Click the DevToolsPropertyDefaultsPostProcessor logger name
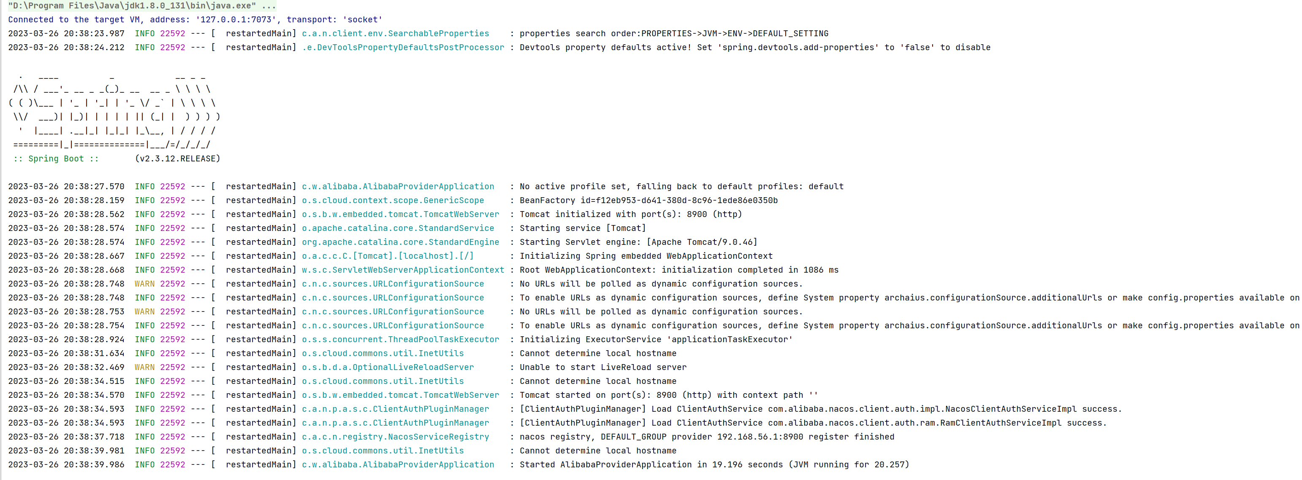1302x480 pixels. coord(403,48)
